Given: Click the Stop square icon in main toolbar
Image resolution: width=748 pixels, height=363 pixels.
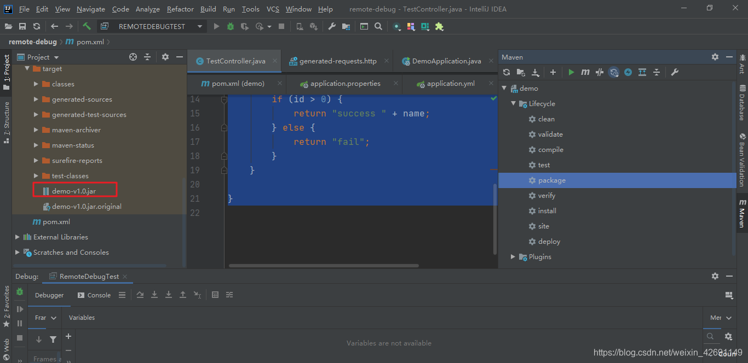Looking at the screenshot, I should click(x=281, y=26).
